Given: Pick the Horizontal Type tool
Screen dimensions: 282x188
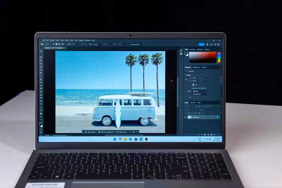Looking at the screenshot, I should pyautogui.click(x=41, y=104).
